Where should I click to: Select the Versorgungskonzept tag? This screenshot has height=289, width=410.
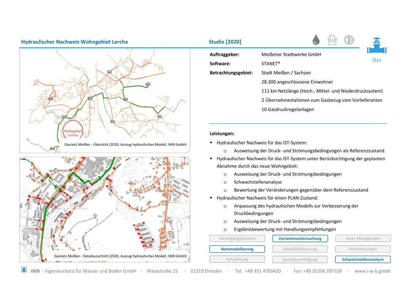tap(237, 238)
